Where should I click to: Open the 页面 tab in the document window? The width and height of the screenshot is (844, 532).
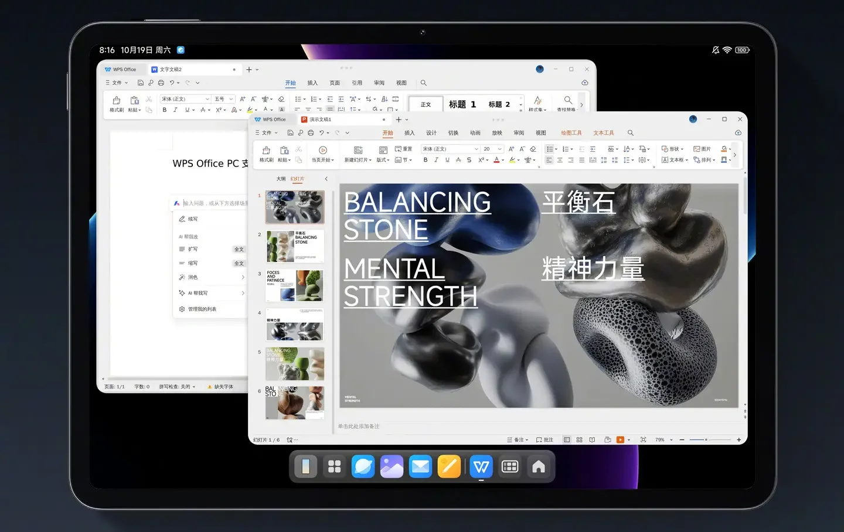click(x=335, y=83)
